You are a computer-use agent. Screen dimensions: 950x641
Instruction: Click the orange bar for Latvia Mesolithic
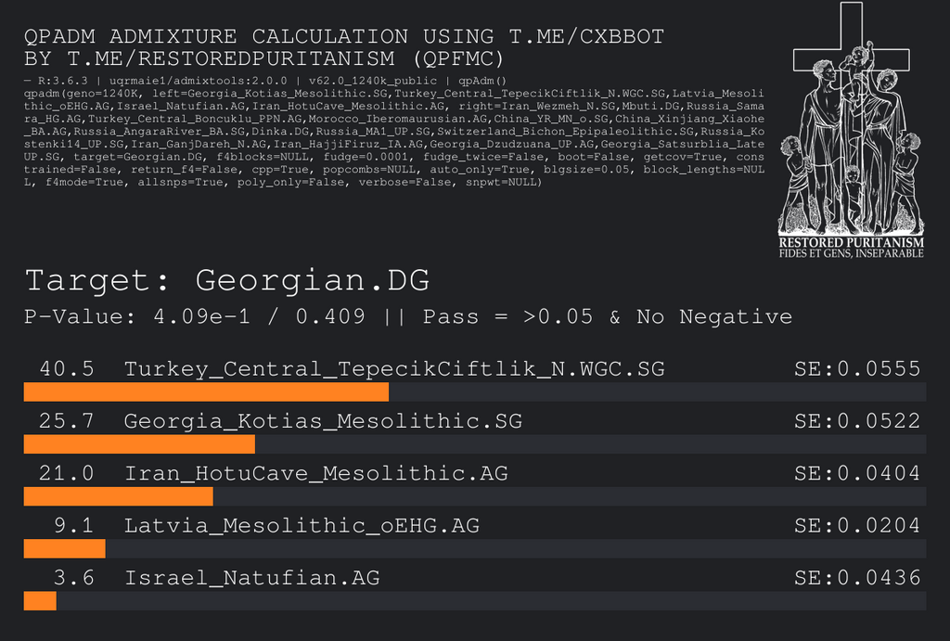pyautogui.click(x=64, y=549)
